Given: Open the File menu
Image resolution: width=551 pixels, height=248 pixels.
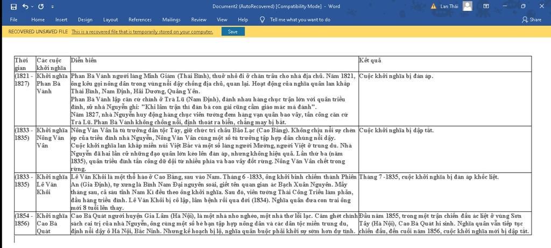Looking at the screenshot, I should (13, 20).
